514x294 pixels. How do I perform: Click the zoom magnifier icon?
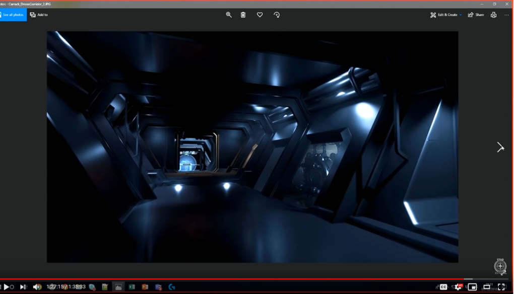pos(229,15)
